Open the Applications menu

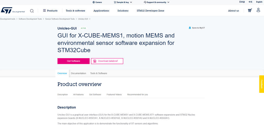coord(101,11)
